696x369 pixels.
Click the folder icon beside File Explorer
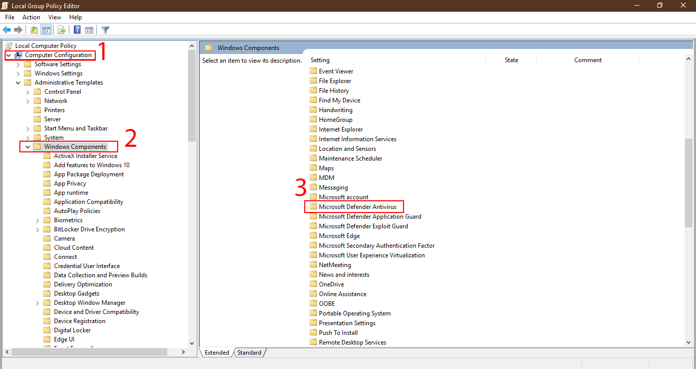coord(313,81)
